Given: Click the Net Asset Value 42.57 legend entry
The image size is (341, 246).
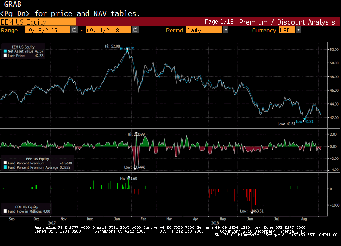Looking at the screenshot, I should 24,51.
